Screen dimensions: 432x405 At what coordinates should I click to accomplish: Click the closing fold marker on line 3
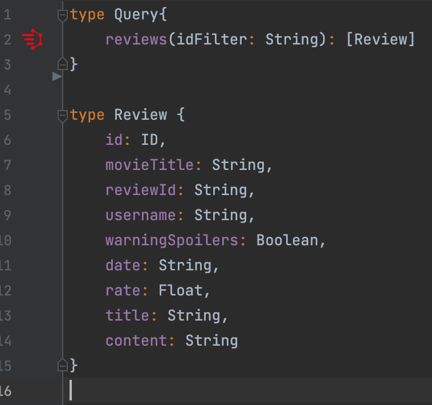(63, 63)
